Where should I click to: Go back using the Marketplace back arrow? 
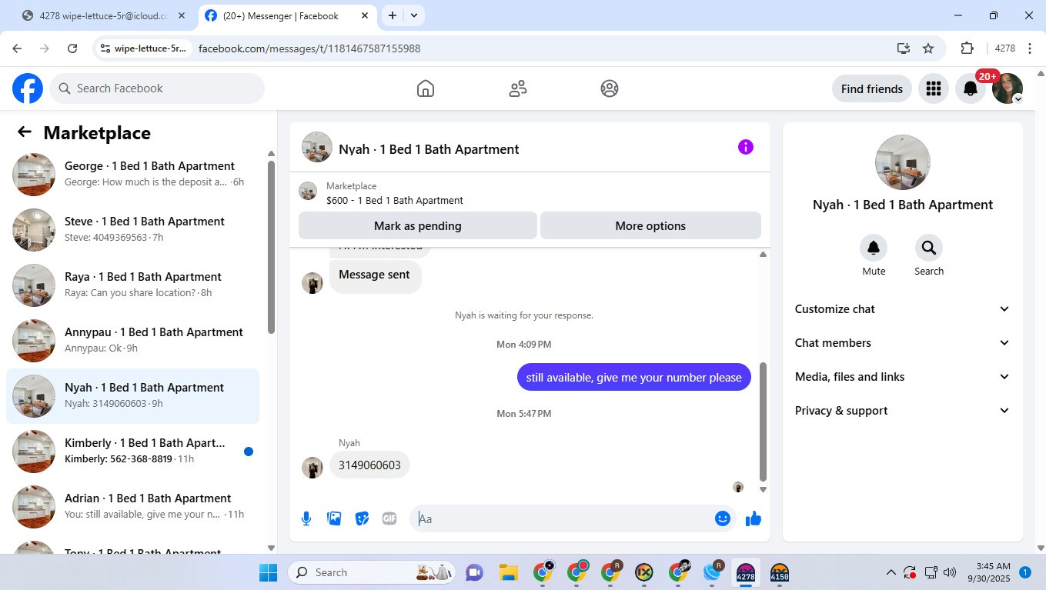(x=25, y=132)
